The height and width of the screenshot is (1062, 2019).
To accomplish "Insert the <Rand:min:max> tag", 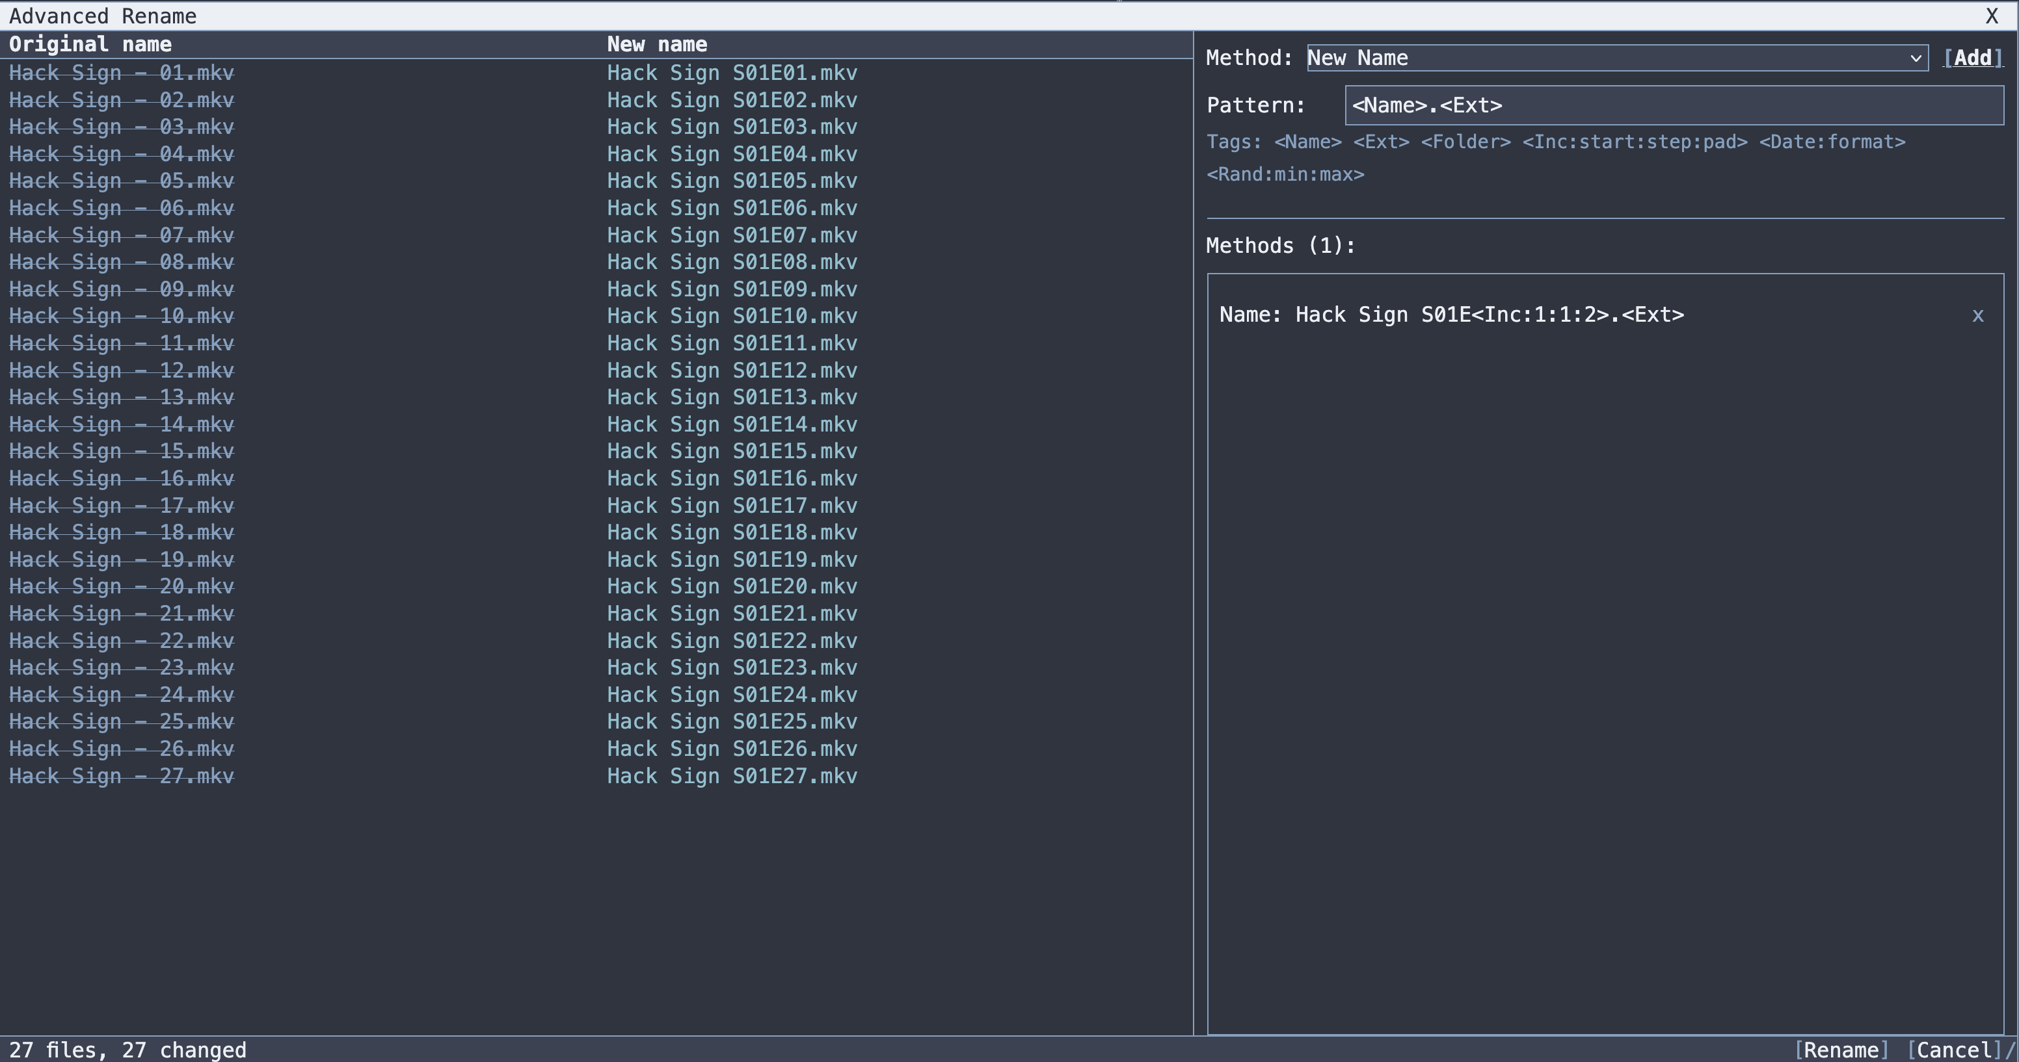I will coord(1285,174).
